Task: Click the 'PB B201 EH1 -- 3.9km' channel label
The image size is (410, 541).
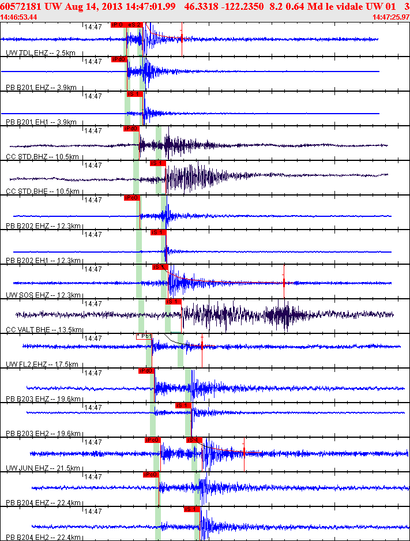Action: [x=42, y=122]
